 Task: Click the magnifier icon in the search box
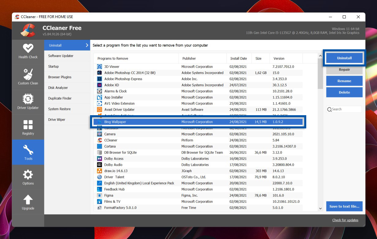[x=330, y=109]
